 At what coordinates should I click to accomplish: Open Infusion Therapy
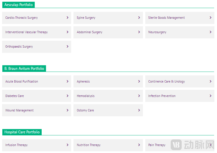pos(16,145)
